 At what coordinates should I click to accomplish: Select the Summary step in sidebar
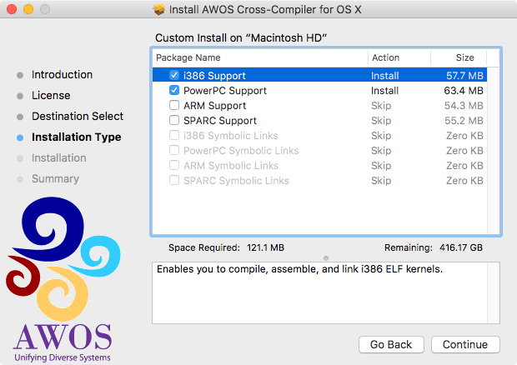coord(55,179)
